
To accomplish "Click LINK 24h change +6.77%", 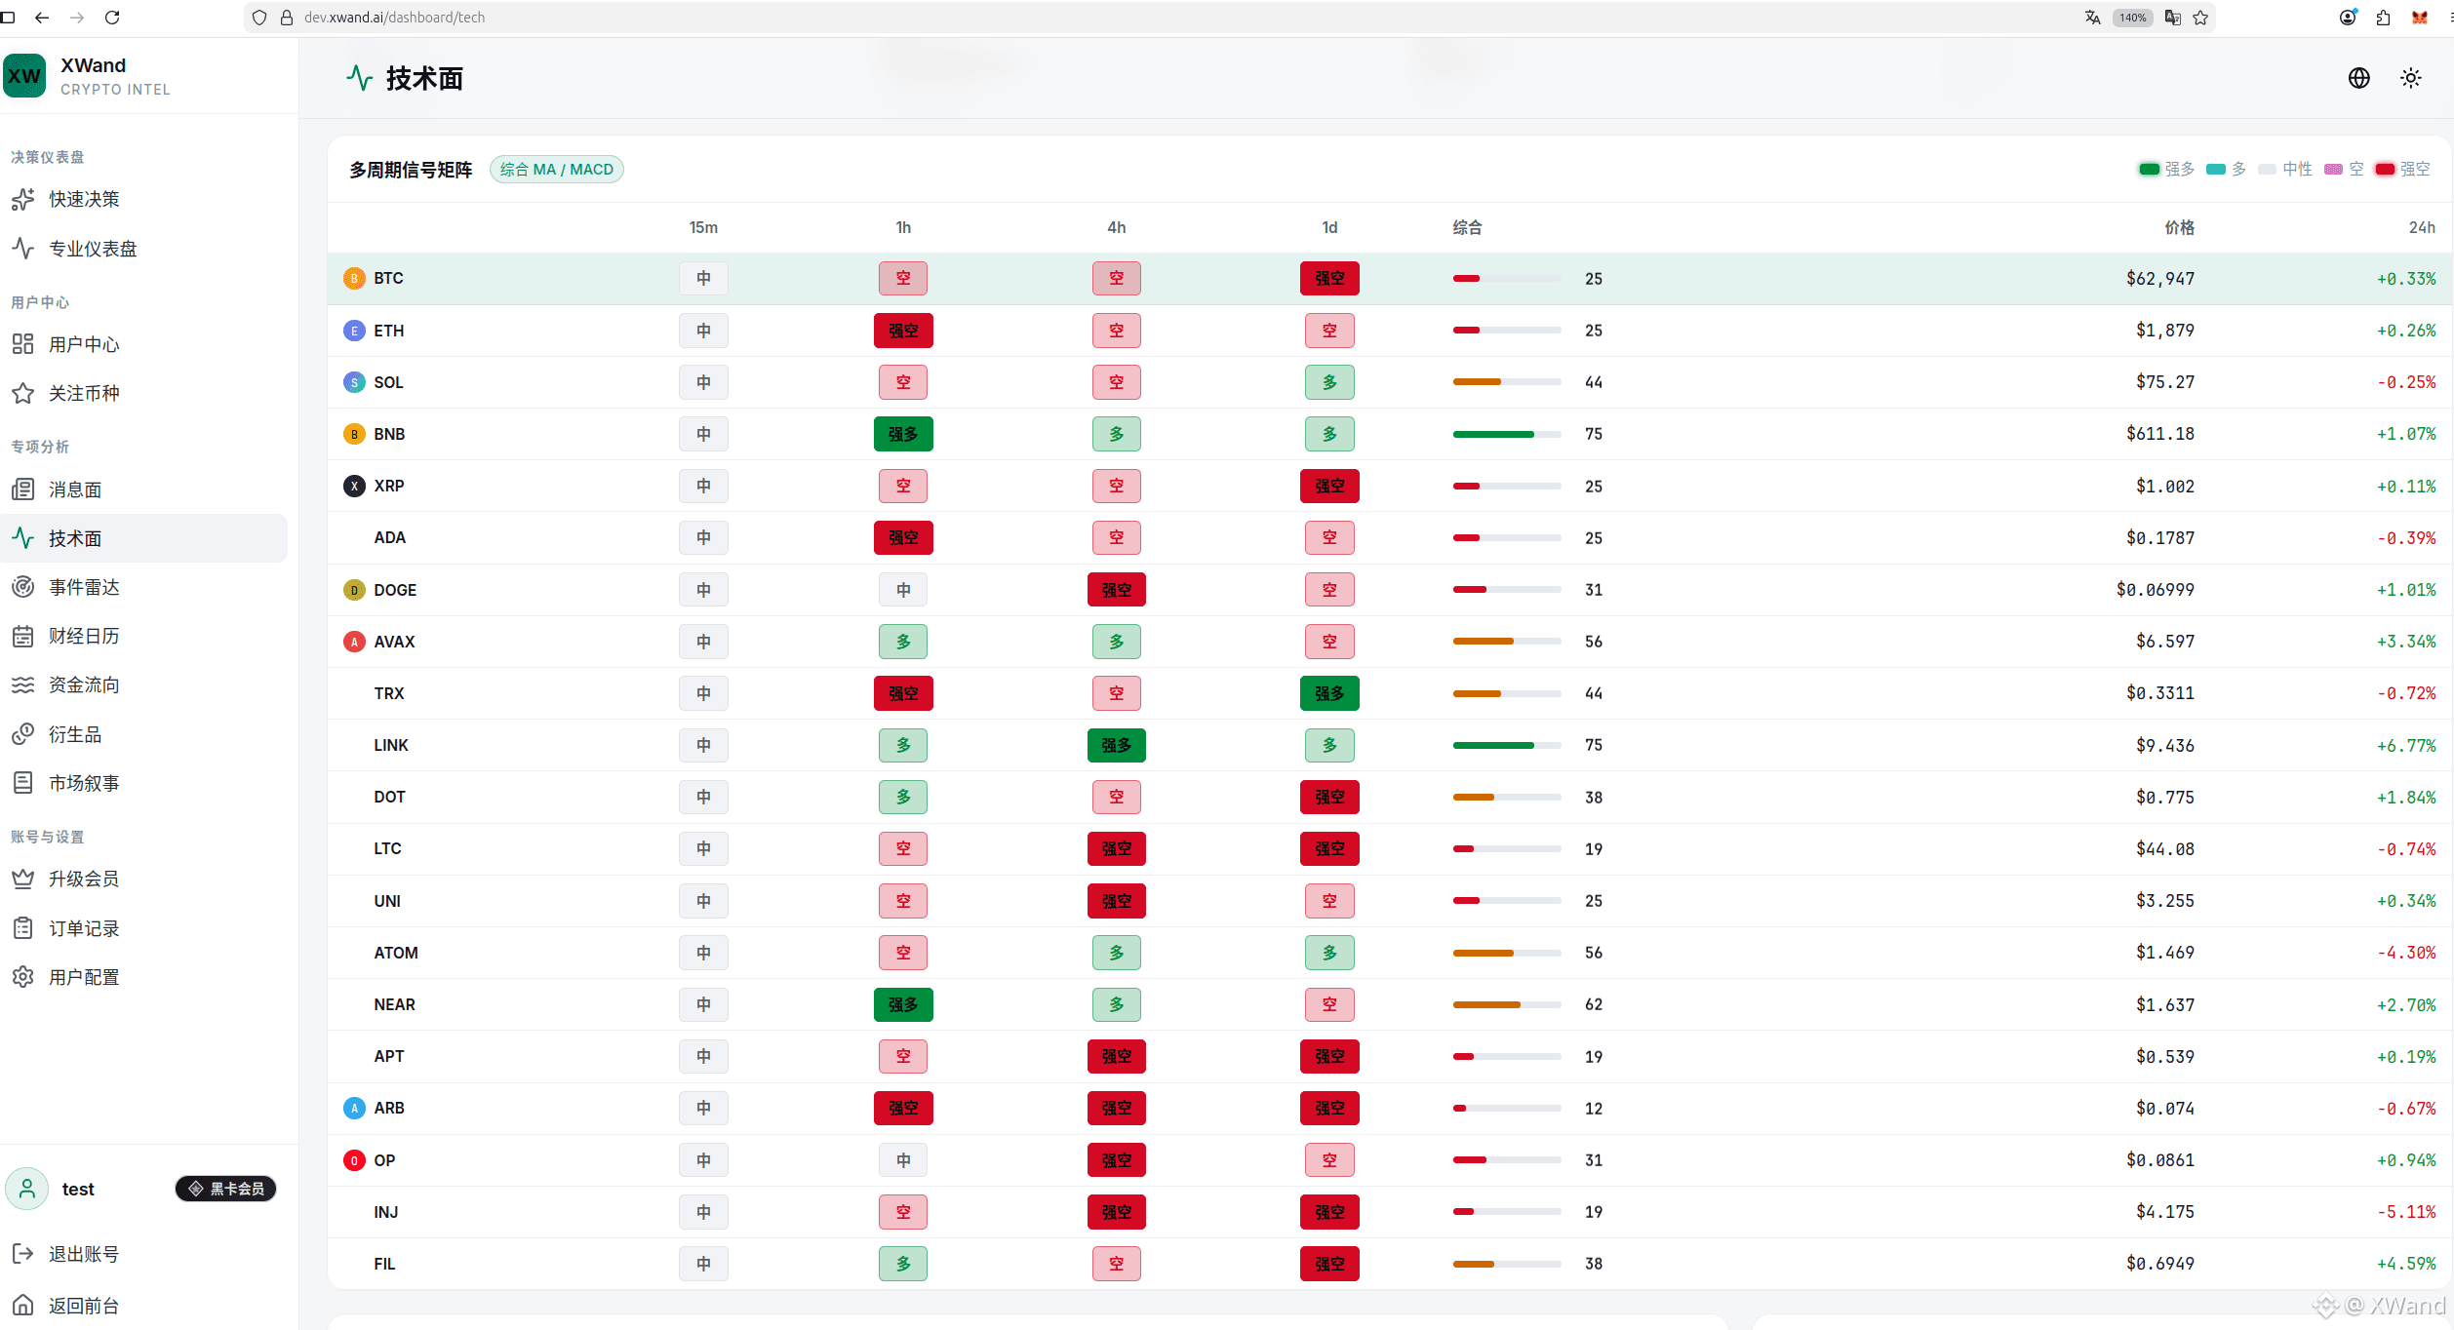I will [x=2405, y=745].
